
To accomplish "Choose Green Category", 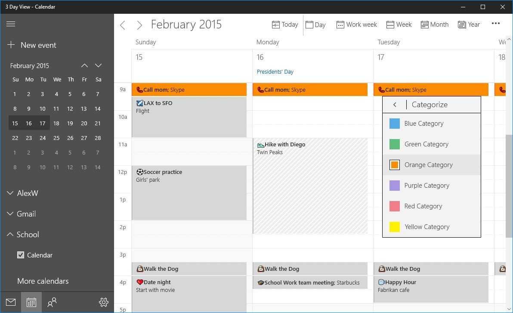I will coord(432,144).
